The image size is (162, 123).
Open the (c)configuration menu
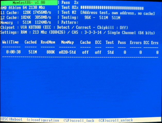(42, 120)
